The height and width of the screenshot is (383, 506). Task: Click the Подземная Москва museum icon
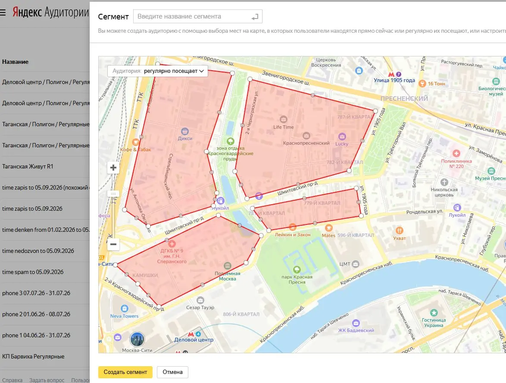pos(228,265)
